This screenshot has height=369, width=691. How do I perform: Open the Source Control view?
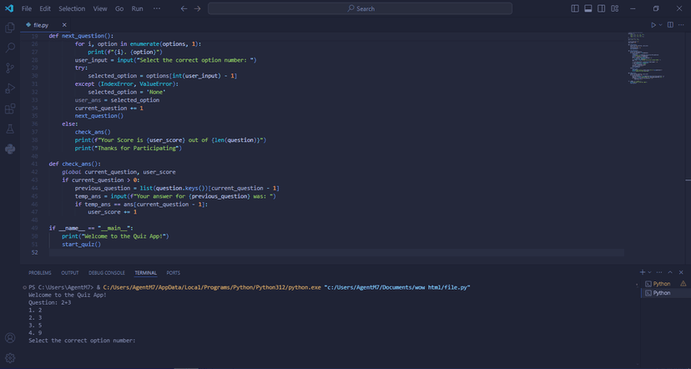point(10,68)
